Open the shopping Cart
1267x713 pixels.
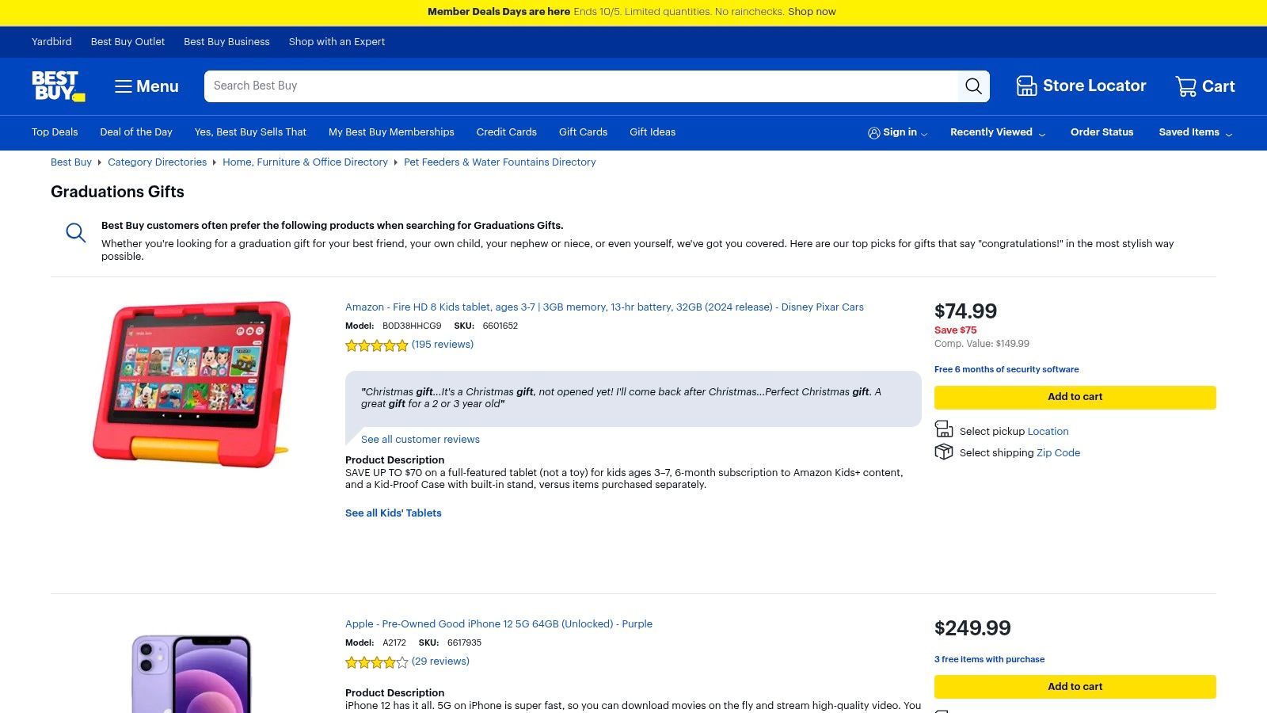(x=1205, y=86)
